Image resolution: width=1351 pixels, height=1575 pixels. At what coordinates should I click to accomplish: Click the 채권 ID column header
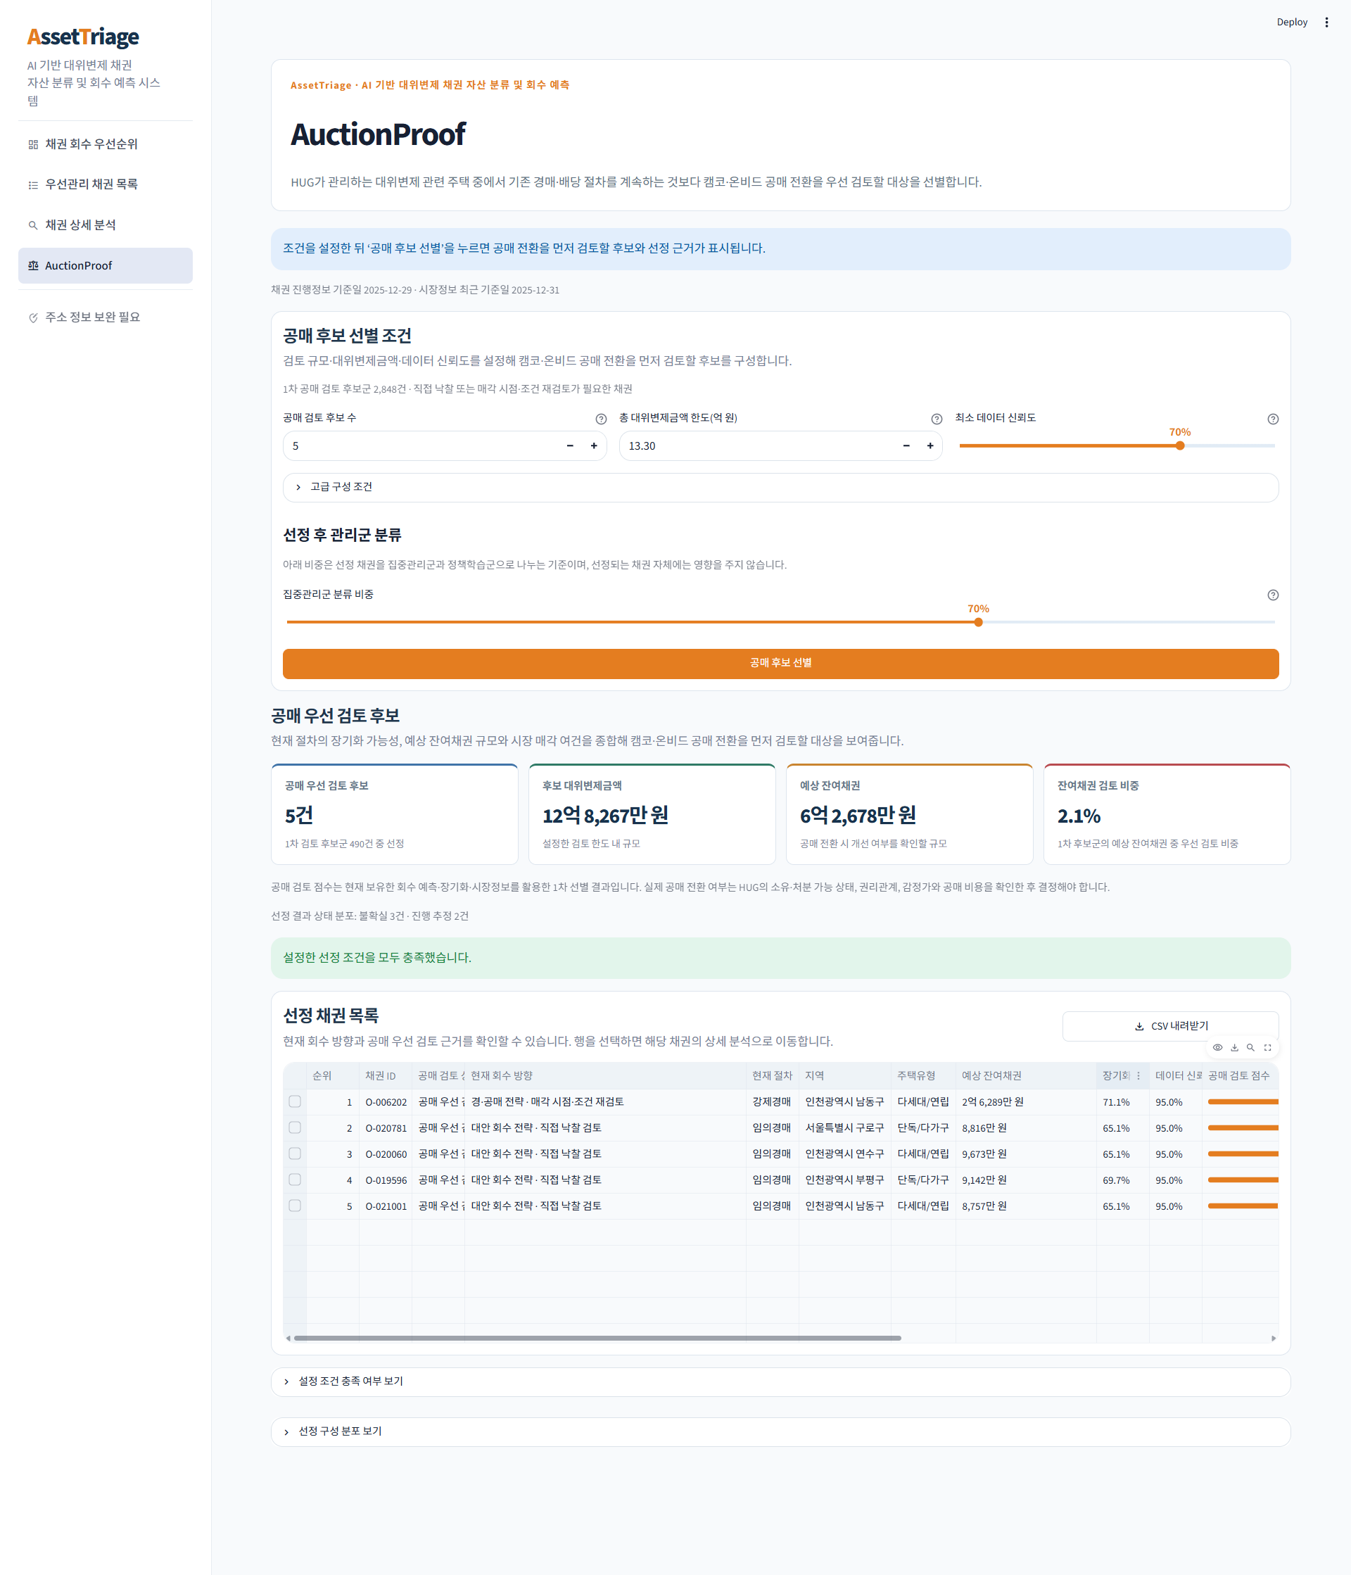coord(385,1075)
